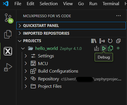This screenshot has height=105, width=127.
Task: Click the green status dot on hello_world
Action: [x=118, y=48]
